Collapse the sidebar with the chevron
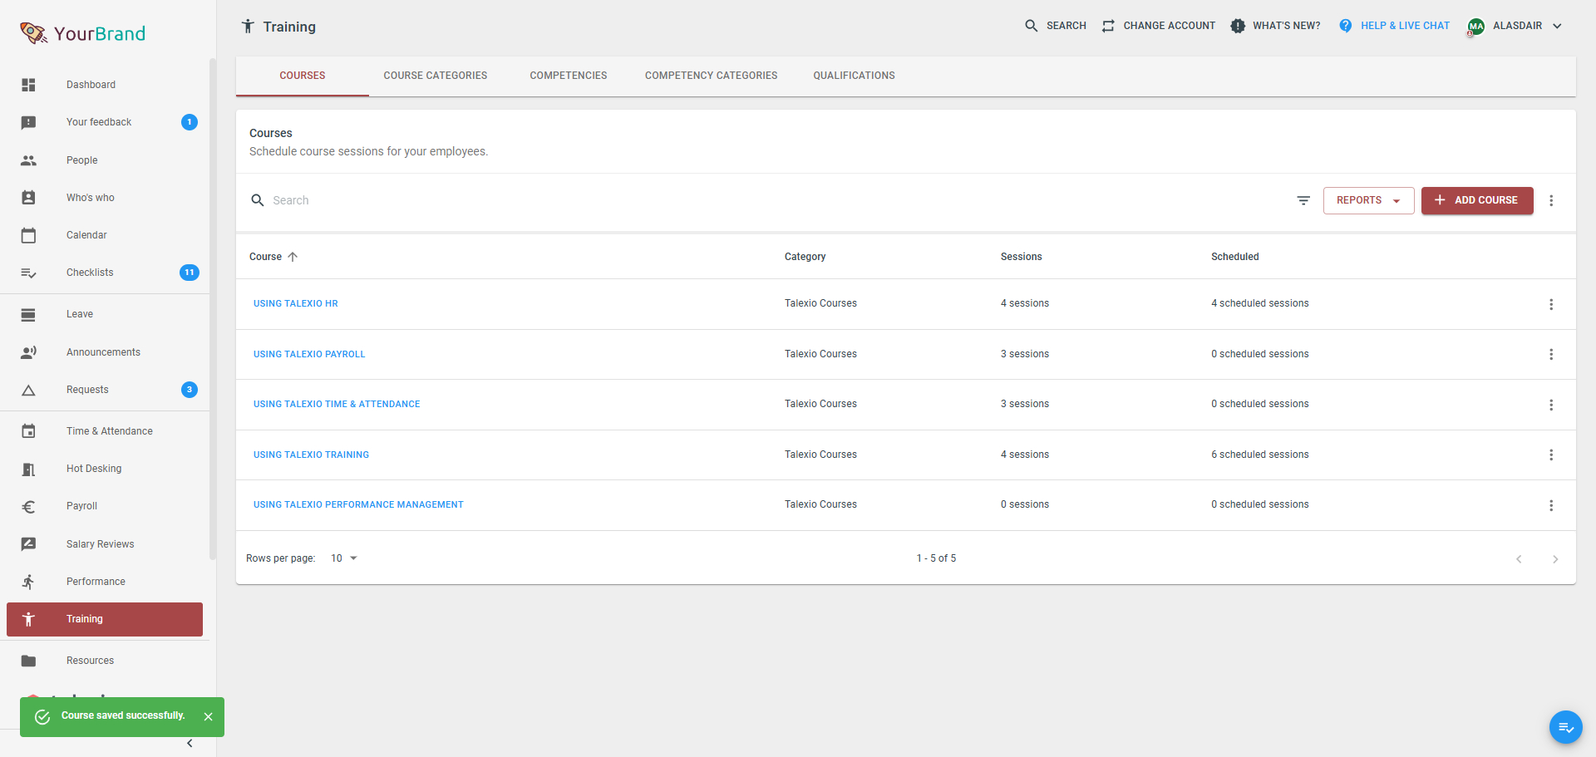The image size is (1596, 757). pyautogui.click(x=190, y=743)
